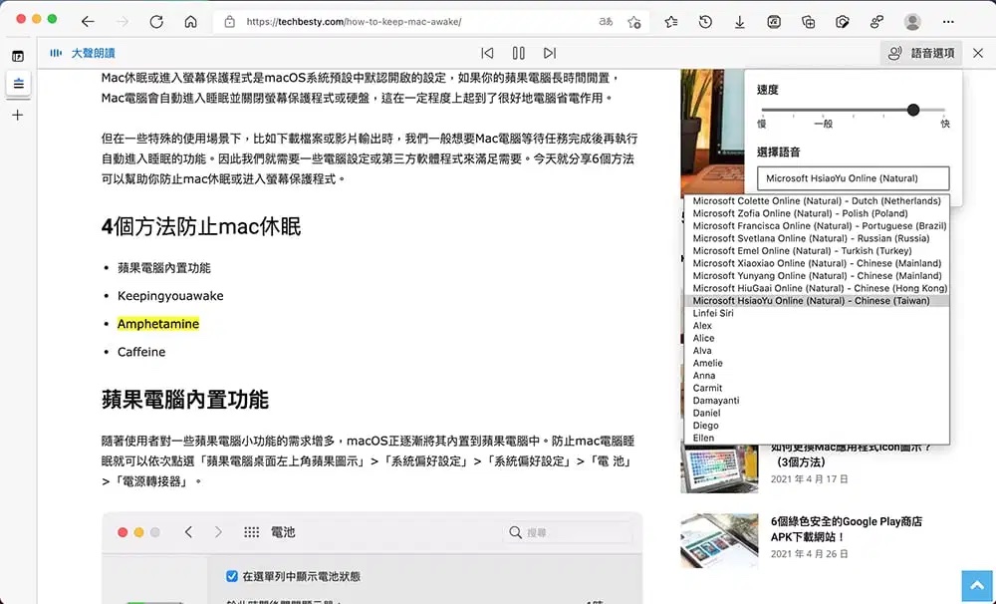Click the scroll-to-top arrow button

[978, 586]
